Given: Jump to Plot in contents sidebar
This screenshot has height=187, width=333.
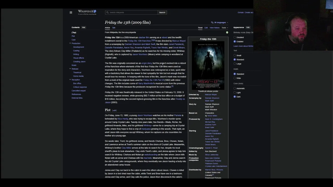Looking at the screenshot, I should tap(73, 36).
